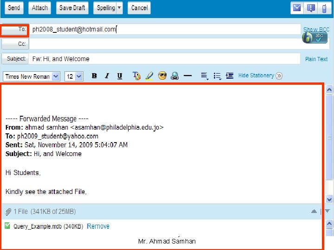Click the '1 File (341KB of 25MB)' label
This screenshot has width=334, height=250.
45,212
